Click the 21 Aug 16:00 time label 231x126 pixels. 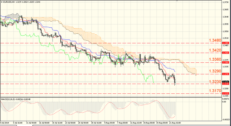point(175,123)
